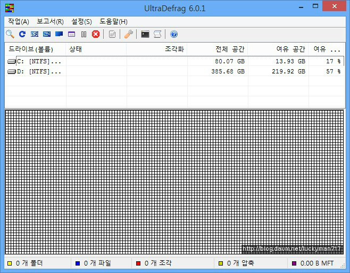
Task: Click the cluster map grid
Action: point(174,182)
